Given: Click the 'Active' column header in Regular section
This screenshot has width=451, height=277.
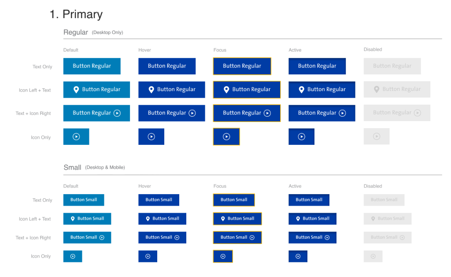Looking at the screenshot, I should point(295,50).
